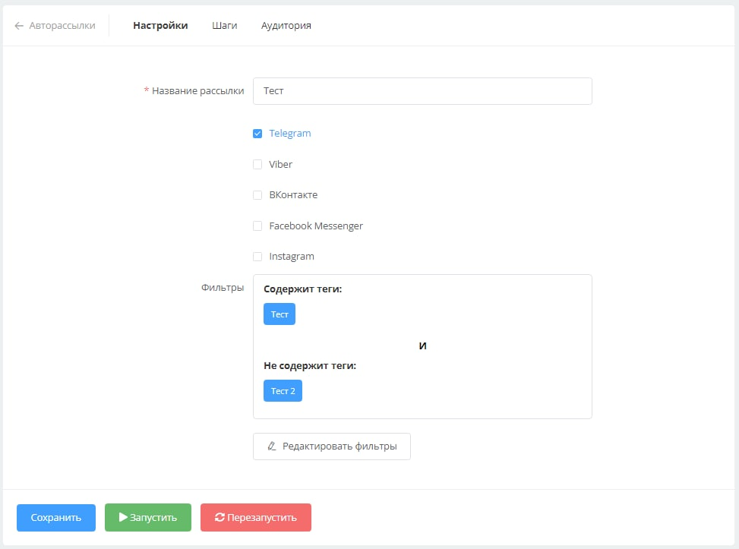
Task: Enable the Viber checkbox
Action: [257, 165]
